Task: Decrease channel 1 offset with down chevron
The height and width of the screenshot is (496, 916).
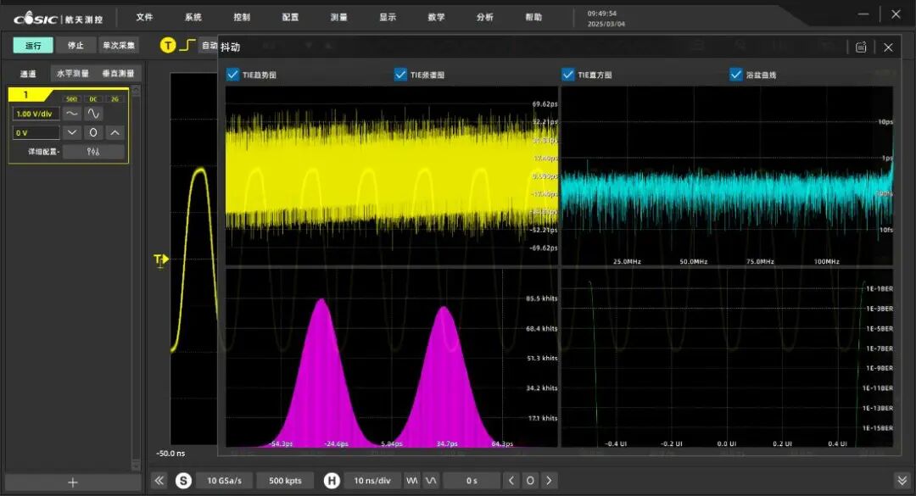Action: coord(72,132)
